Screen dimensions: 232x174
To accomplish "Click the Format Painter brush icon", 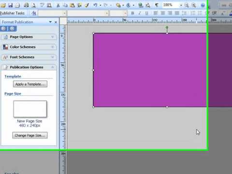I will tap(87, 5).
